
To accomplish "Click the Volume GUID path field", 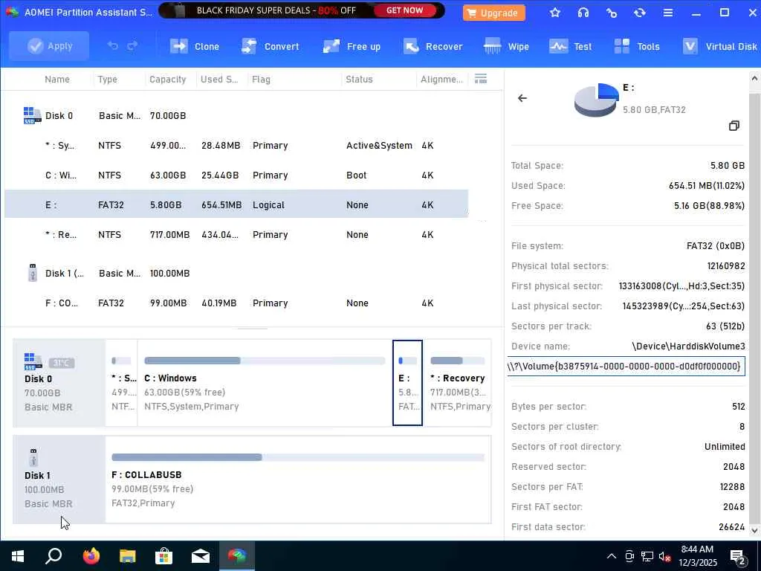I will coord(626,366).
